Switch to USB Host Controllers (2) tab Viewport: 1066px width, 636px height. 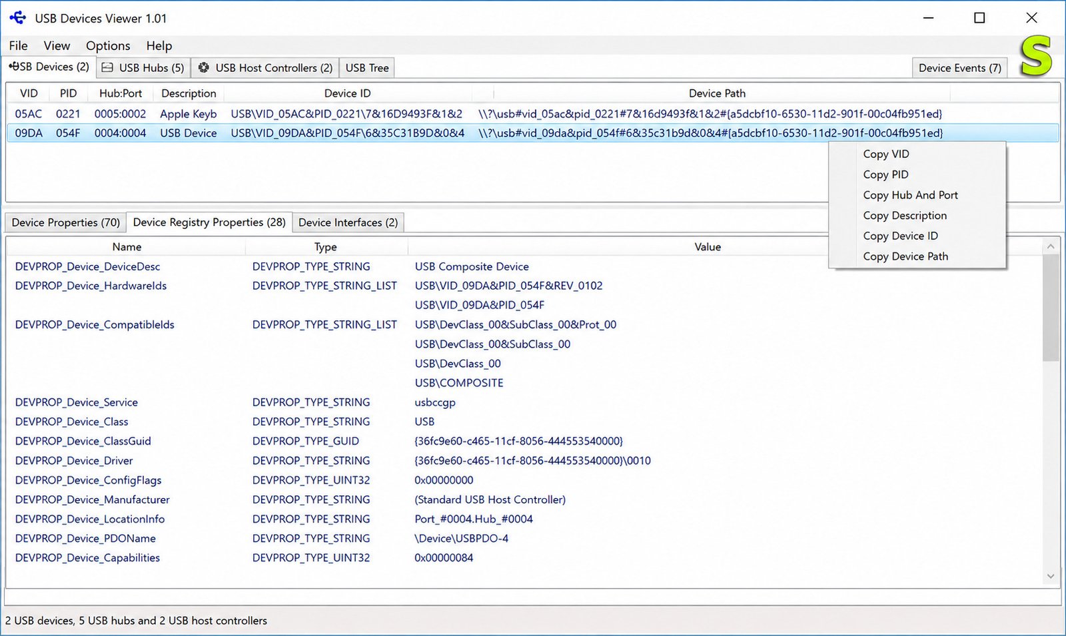(266, 68)
